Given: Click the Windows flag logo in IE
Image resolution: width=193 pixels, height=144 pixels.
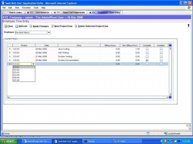Looking at the screenshot, I should (189, 7).
